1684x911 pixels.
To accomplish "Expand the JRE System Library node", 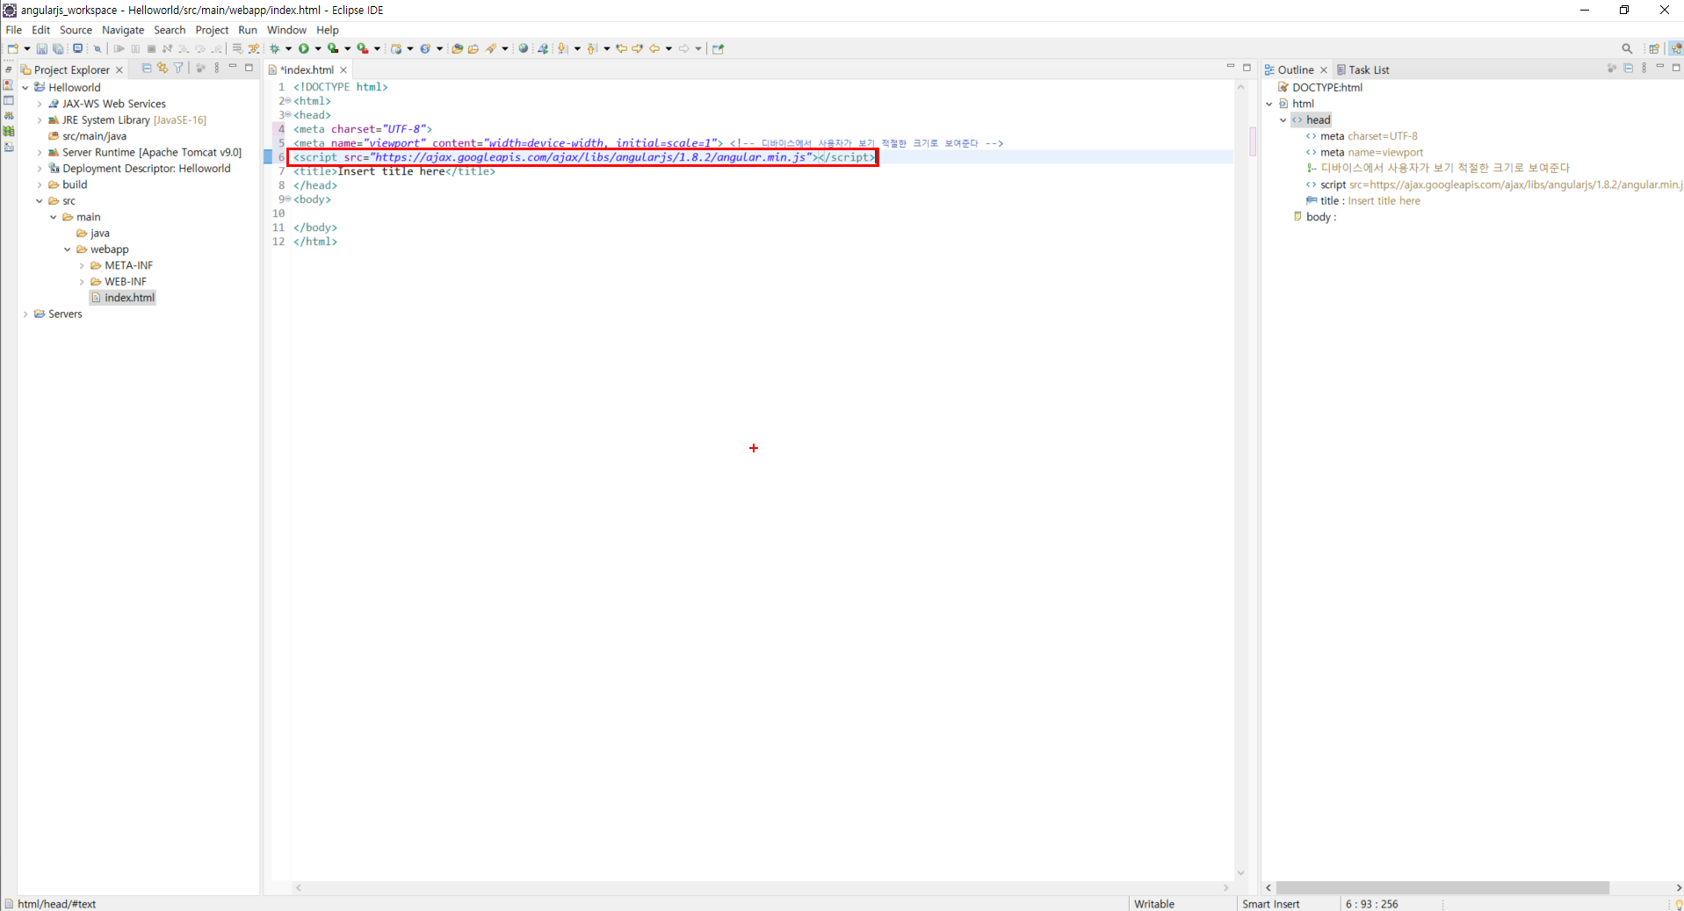I will click(40, 120).
